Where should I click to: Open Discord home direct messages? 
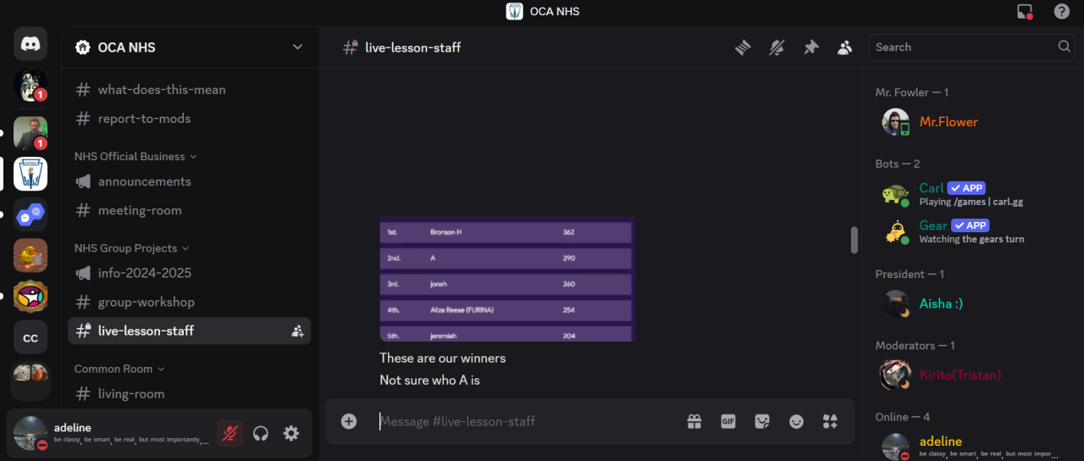(x=30, y=43)
